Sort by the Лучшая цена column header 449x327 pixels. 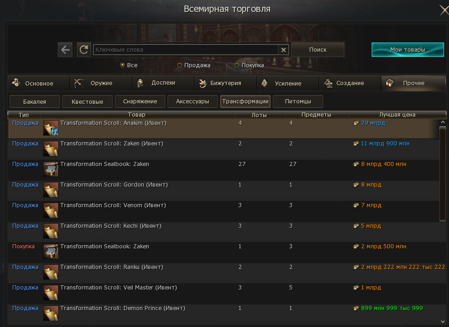pos(397,115)
